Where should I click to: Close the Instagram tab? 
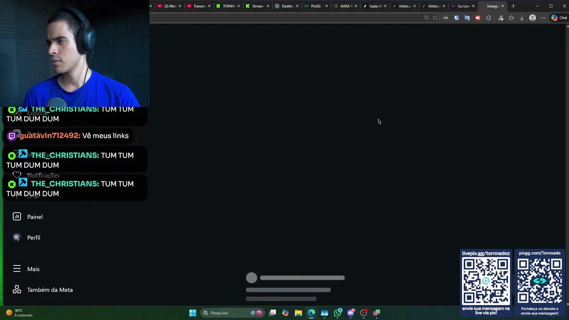click(x=503, y=6)
